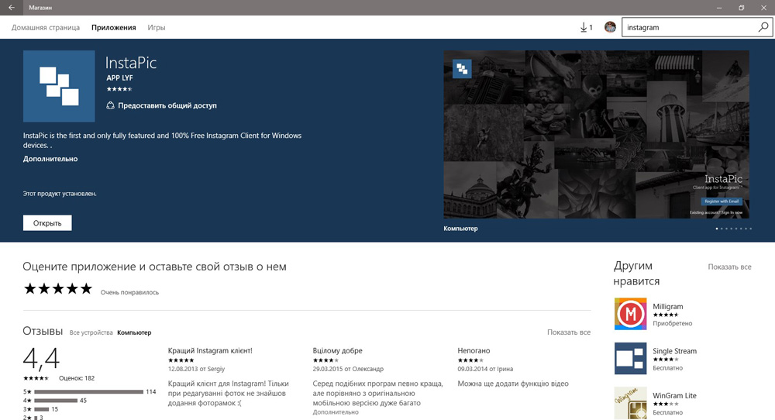Click Приобретено label under Milligram
Viewport: 775px width, 420px height.
pyautogui.click(x=673, y=323)
